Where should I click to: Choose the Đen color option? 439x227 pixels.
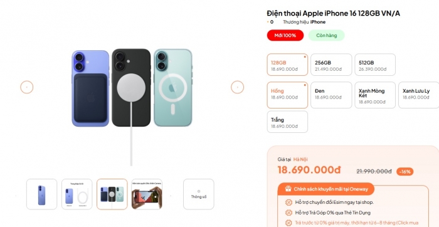click(331, 95)
